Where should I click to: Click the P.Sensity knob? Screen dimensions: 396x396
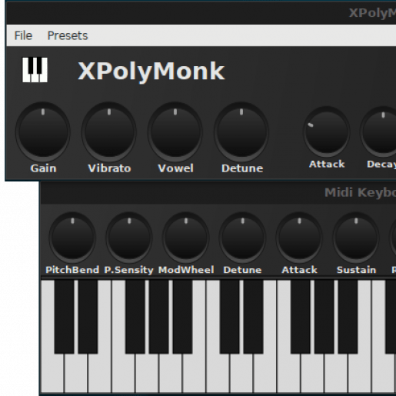pos(129,238)
